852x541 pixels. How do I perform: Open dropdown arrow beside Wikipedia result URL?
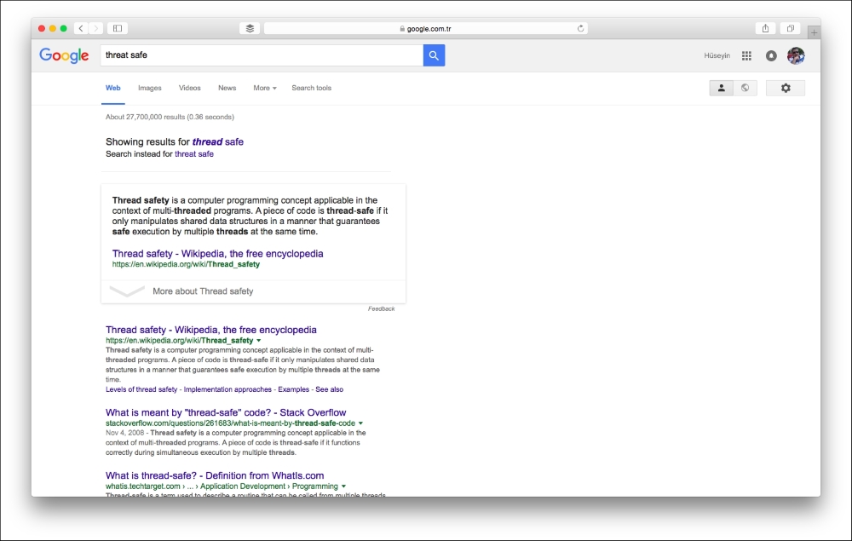click(259, 341)
